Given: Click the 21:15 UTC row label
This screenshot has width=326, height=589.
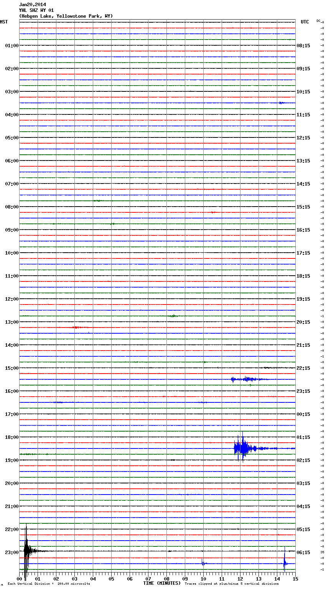Looking at the screenshot, I should pos(303,345).
